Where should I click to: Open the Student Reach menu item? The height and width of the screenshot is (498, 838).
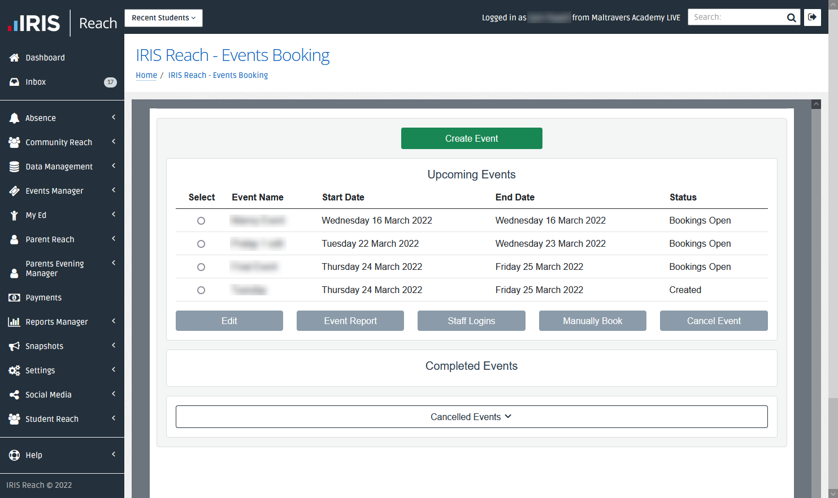coord(62,419)
